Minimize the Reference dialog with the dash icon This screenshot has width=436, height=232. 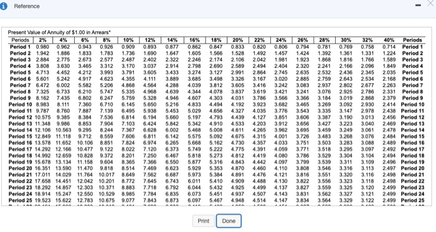pos(418,6)
